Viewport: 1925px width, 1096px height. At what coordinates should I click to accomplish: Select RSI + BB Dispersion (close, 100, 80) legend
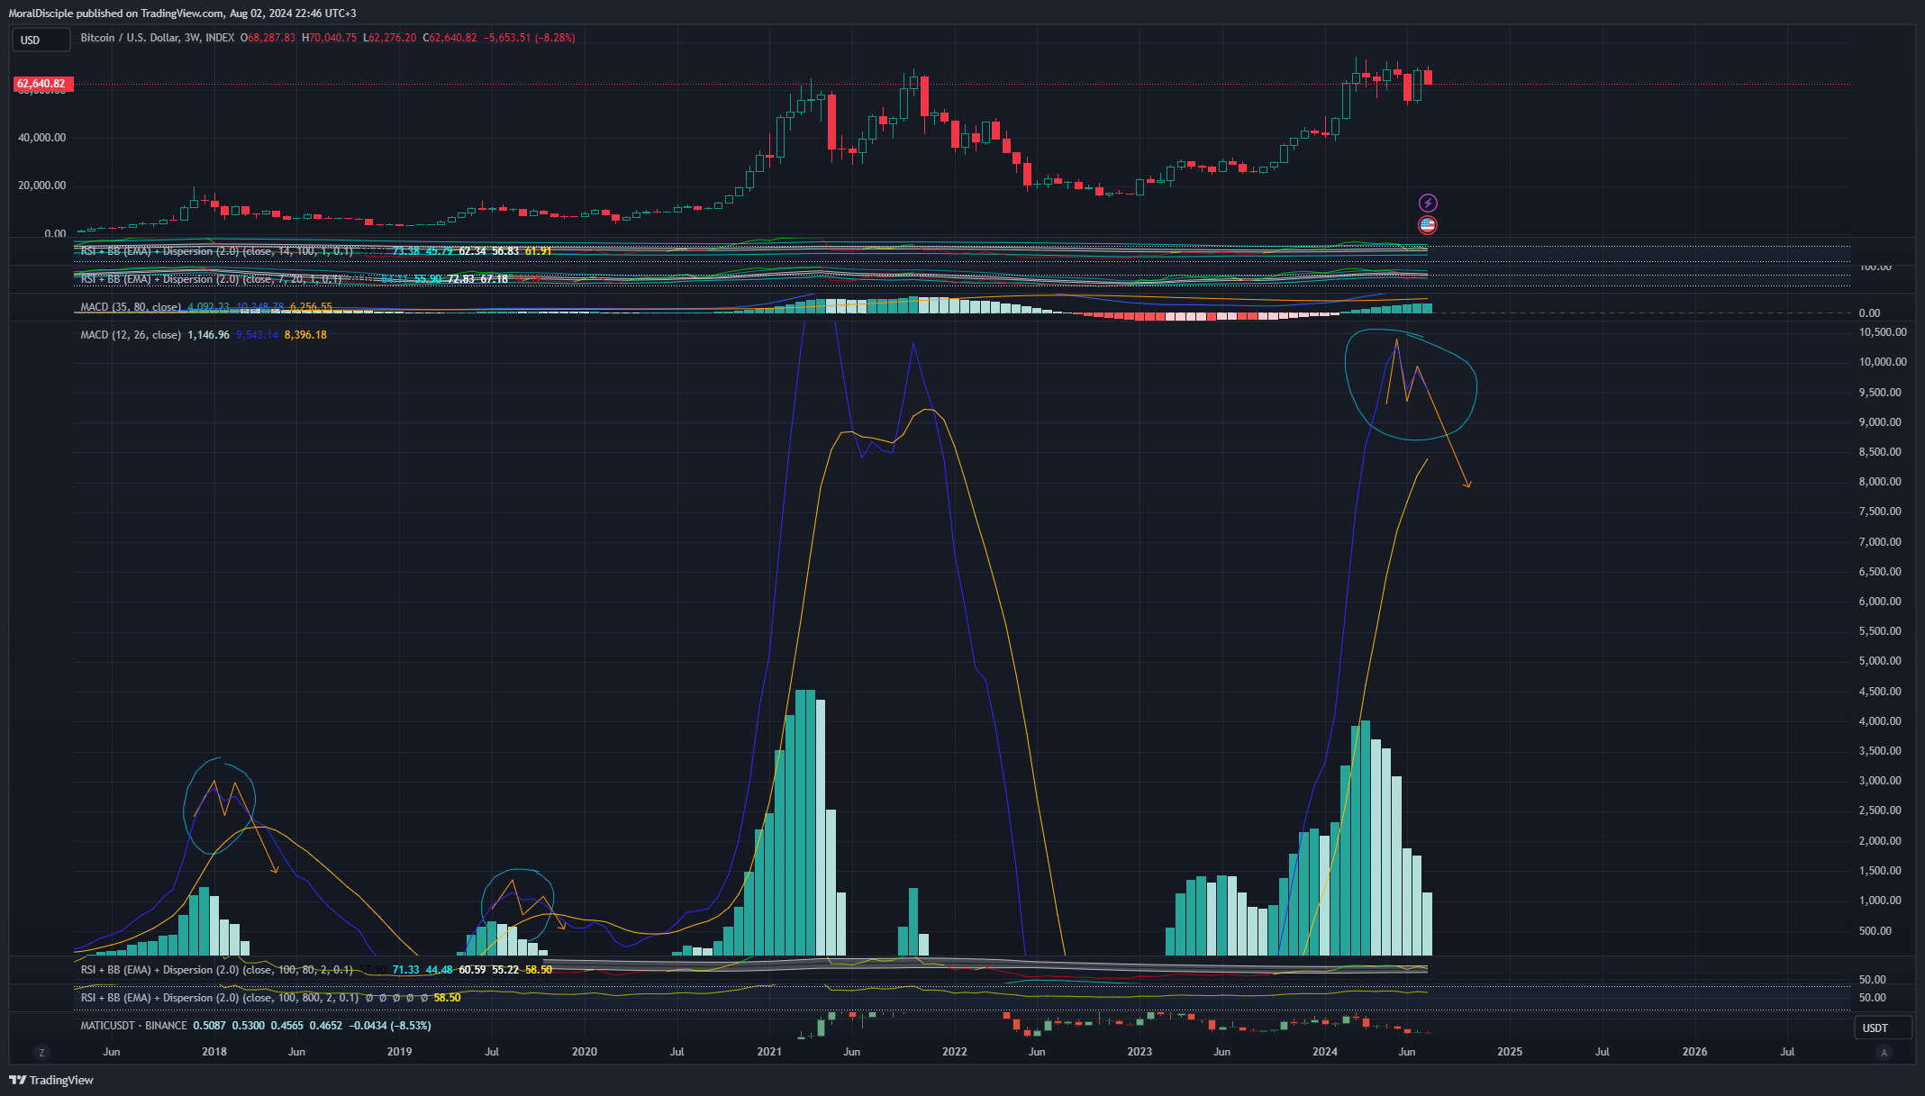[x=217, y=970]
